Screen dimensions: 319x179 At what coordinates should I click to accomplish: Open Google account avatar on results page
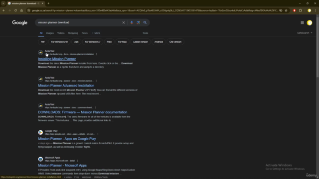click(x=310, y=23)
